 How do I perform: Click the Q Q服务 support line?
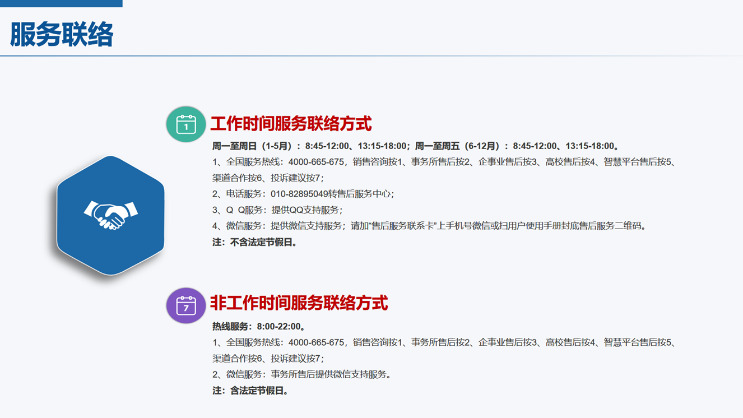[x=277, y=210]
